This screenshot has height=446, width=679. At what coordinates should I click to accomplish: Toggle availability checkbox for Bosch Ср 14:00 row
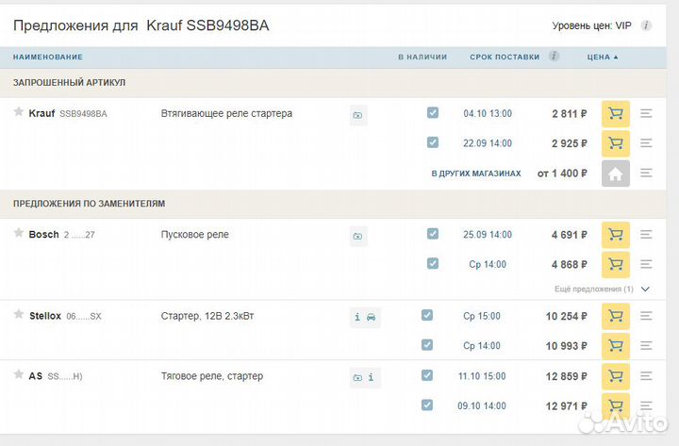click(x=433, y=263)
